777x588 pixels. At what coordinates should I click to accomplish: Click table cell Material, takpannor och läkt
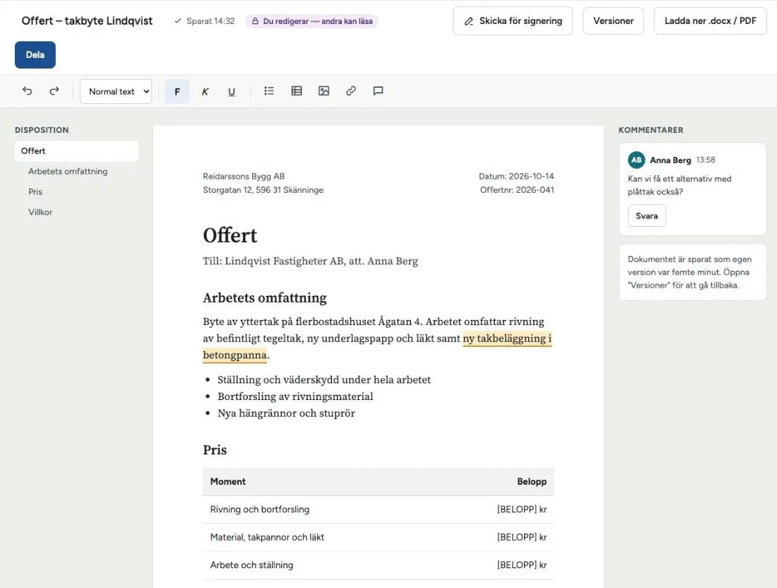(x=267, y=537)
